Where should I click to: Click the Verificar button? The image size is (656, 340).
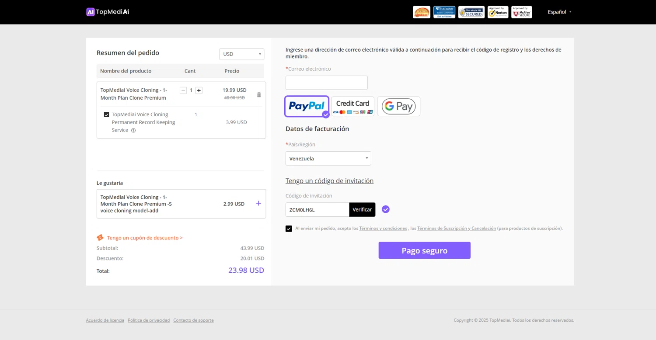coord(362,209)
